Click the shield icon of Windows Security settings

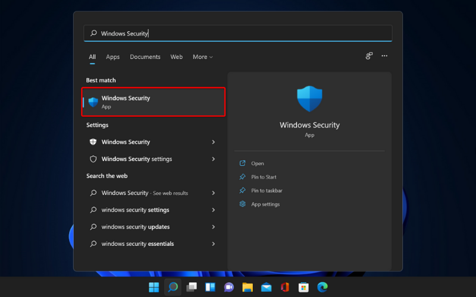click(93, 159)
